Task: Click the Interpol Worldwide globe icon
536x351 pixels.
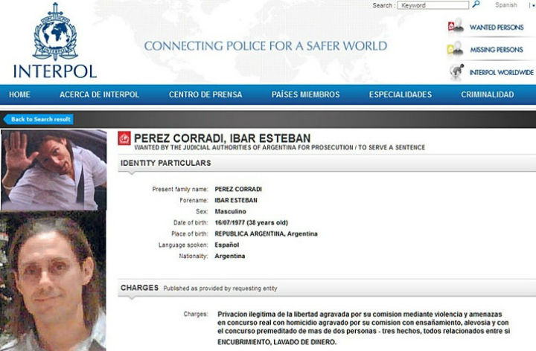Action: pyautogui.click(x=456, y=71)
